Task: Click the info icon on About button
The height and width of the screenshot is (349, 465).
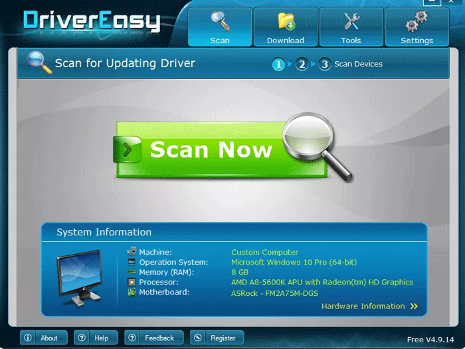Action: click(x=28, y=338)
